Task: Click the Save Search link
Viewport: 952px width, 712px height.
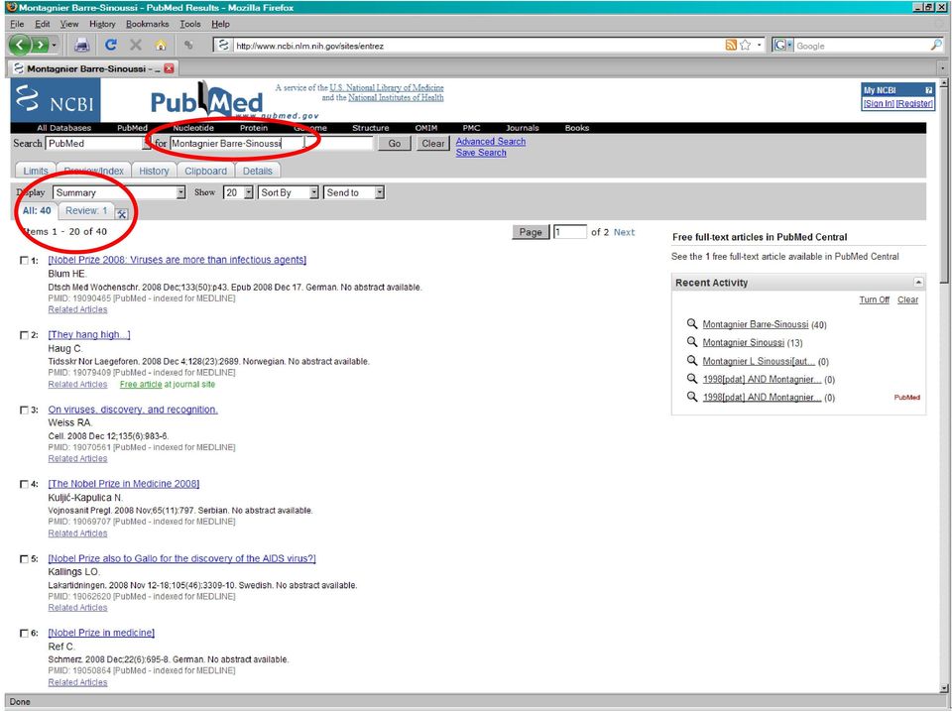Action: [x=481, y=153]
